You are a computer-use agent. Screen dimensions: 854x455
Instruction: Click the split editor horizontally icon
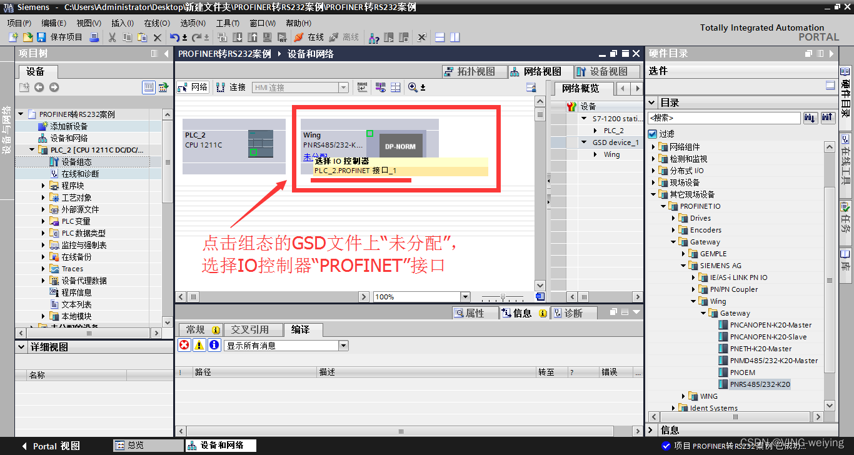[440, 37]
